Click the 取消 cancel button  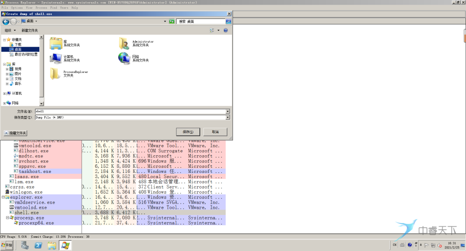tap(215, 132)
